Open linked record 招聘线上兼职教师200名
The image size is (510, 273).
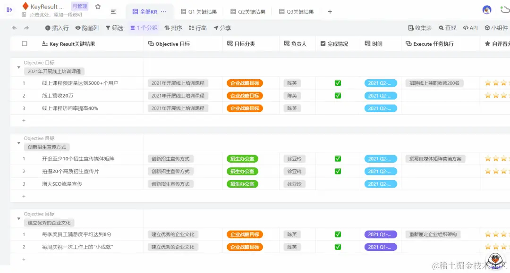[434, 83]
